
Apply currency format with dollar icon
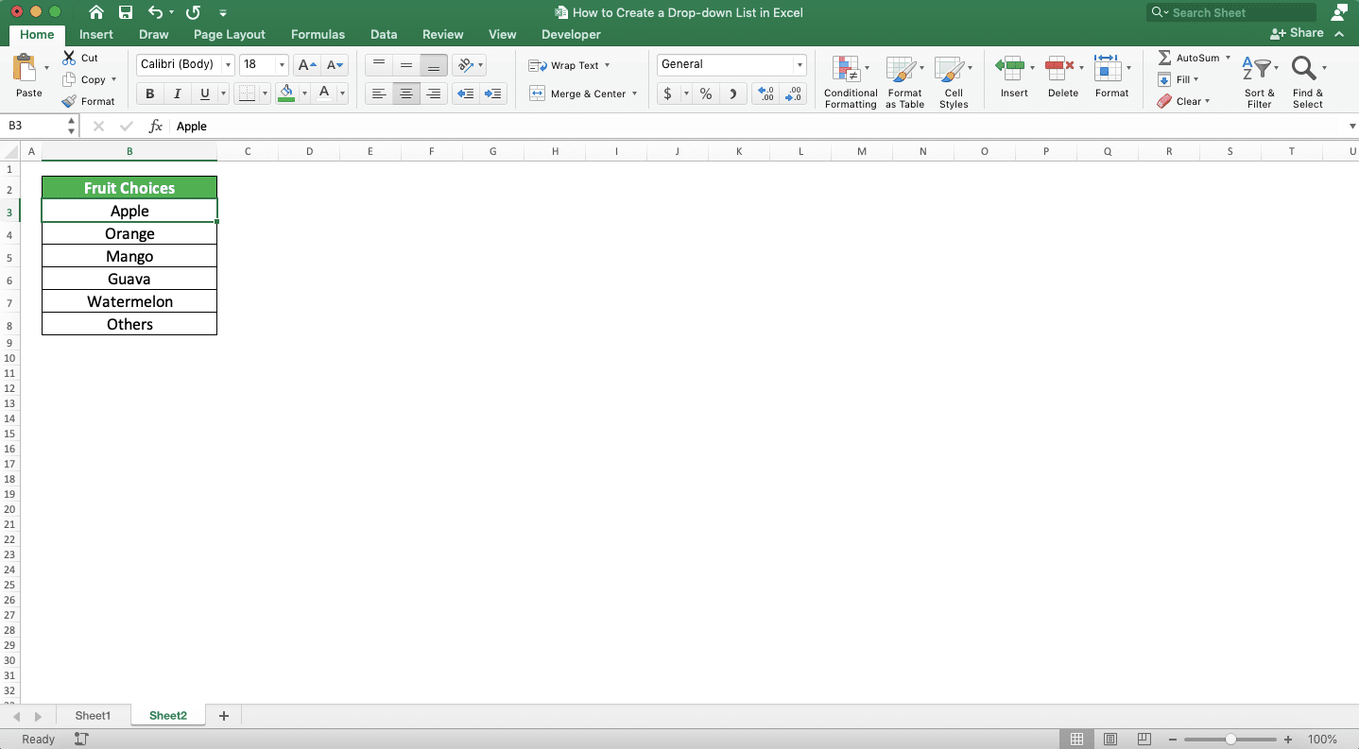click(x=668, y=94)
